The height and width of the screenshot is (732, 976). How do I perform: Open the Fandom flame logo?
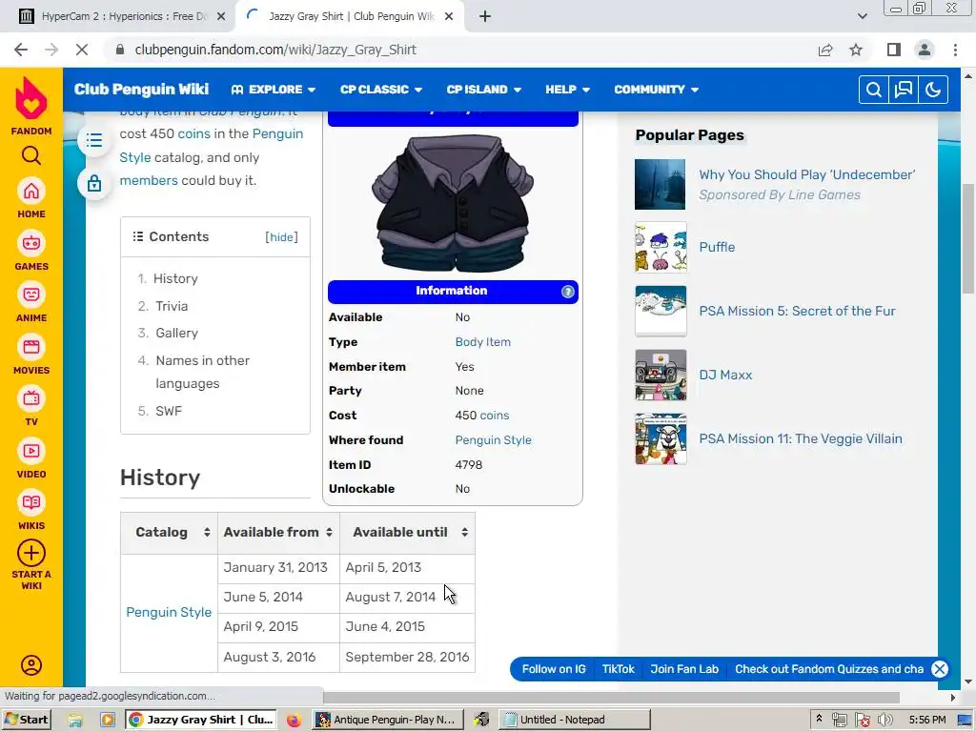[x=31, y=98]
